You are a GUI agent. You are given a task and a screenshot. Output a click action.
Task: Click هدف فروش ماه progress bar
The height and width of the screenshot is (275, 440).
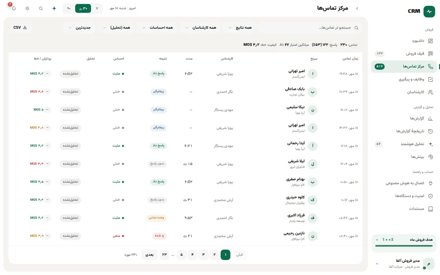pyautogui.click(x=404, y=246)
